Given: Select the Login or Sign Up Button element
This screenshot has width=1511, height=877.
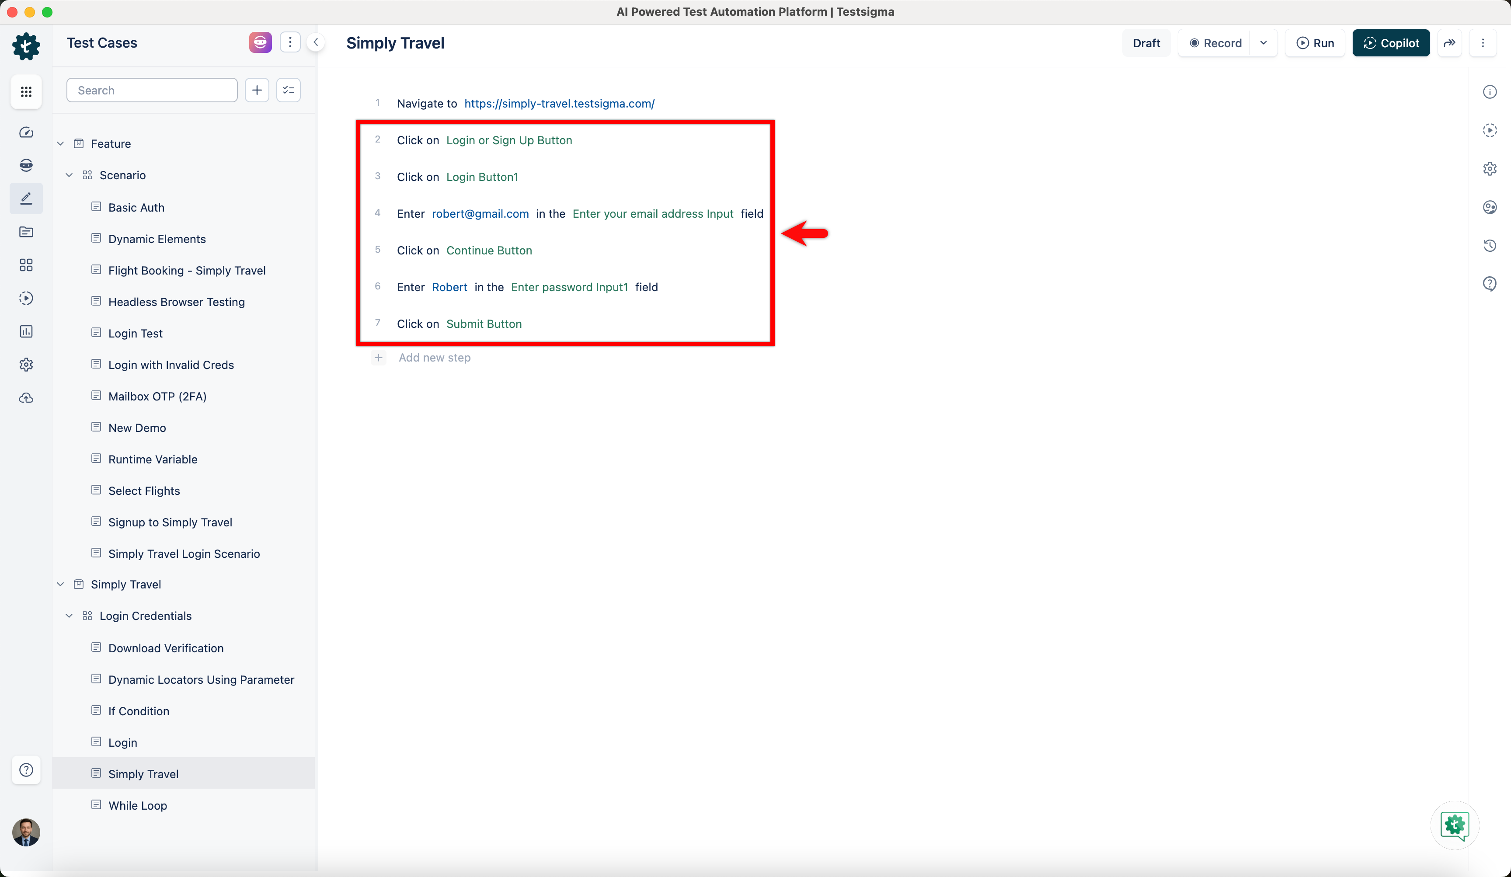Looking at the screenshot, I should pyautogui.click(x=509, y=140).
